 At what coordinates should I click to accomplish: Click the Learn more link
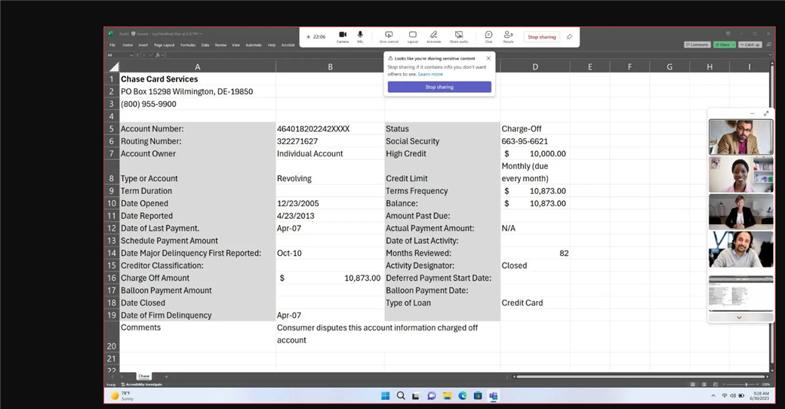coord(430,74)
